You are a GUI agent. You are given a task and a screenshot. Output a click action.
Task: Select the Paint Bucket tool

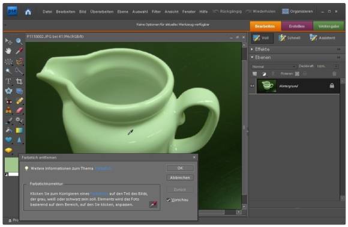pyautogui.click(x=8, y=130)
